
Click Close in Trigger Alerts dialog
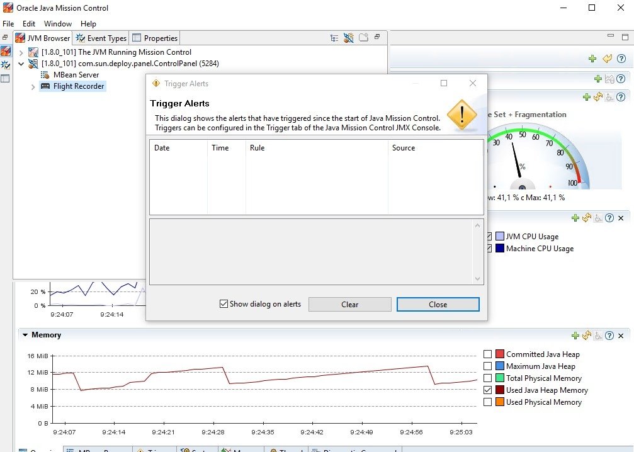click(x=438, y=305)
